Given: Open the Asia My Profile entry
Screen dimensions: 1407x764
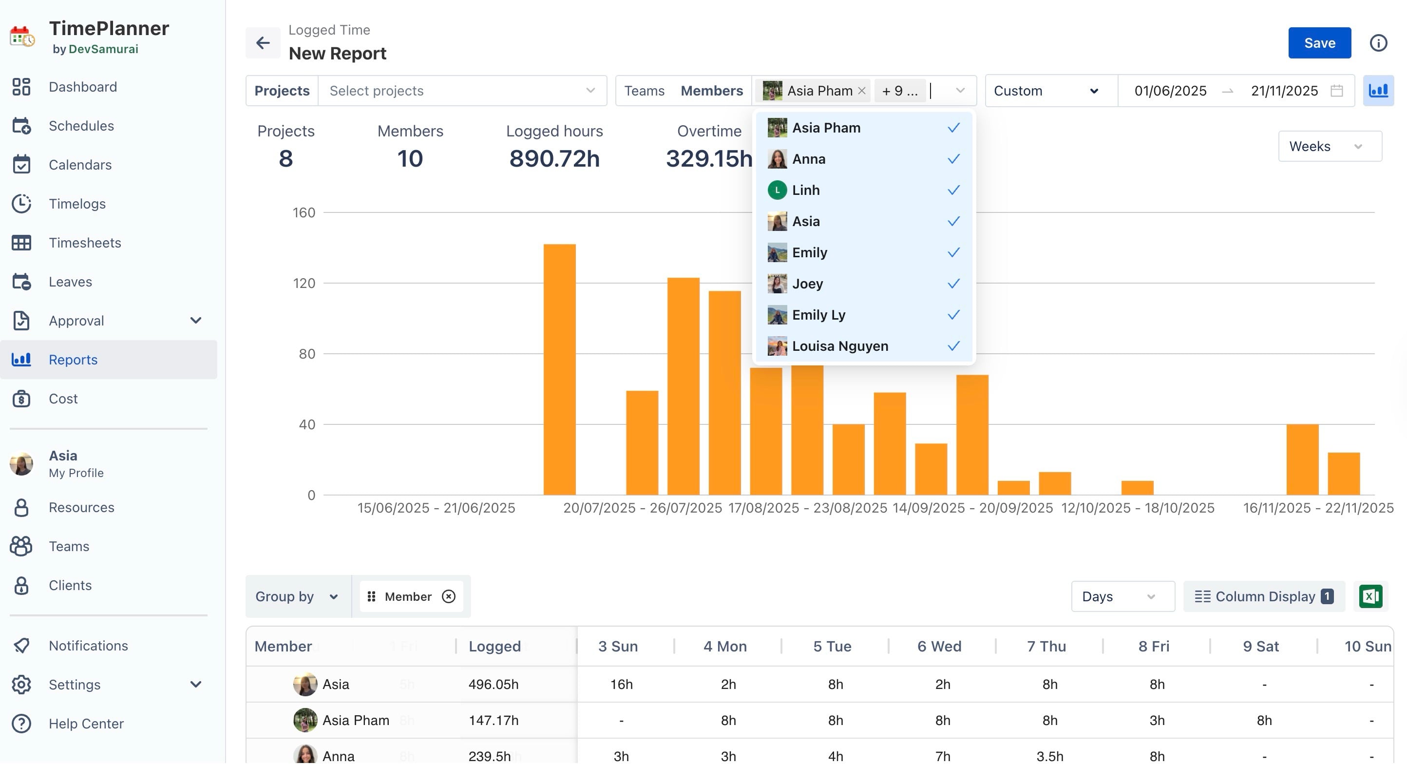Looking at the screenshot, I should click(109, 464).
